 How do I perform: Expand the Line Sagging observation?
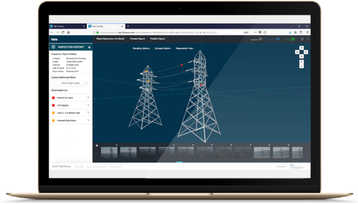(88, 105)
